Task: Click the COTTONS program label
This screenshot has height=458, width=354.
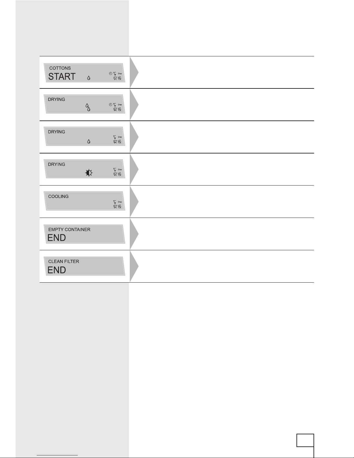Action: point(60,68)
